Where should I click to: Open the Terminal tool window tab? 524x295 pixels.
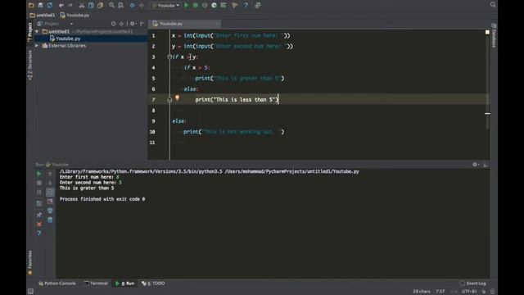coord(96,284)
